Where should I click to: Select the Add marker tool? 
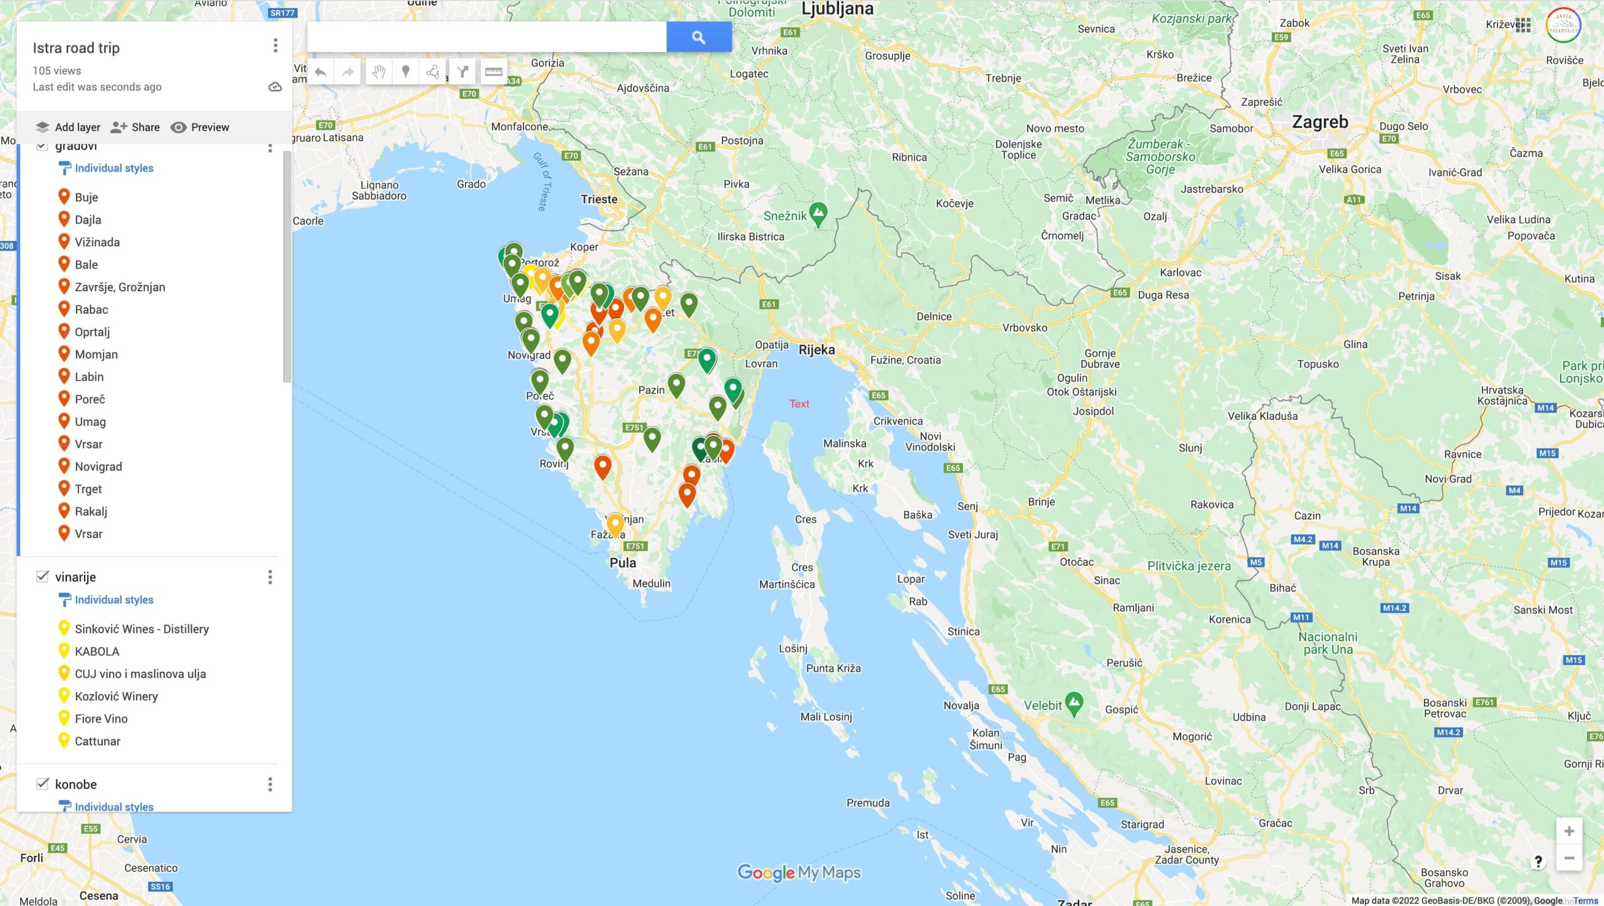click(x=406, y=71)
